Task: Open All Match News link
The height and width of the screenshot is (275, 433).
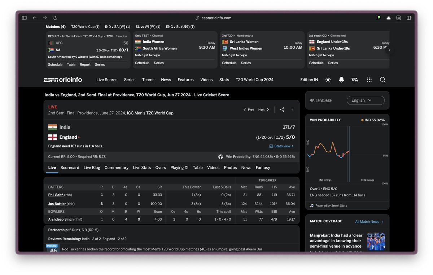Action: point(367,221)
